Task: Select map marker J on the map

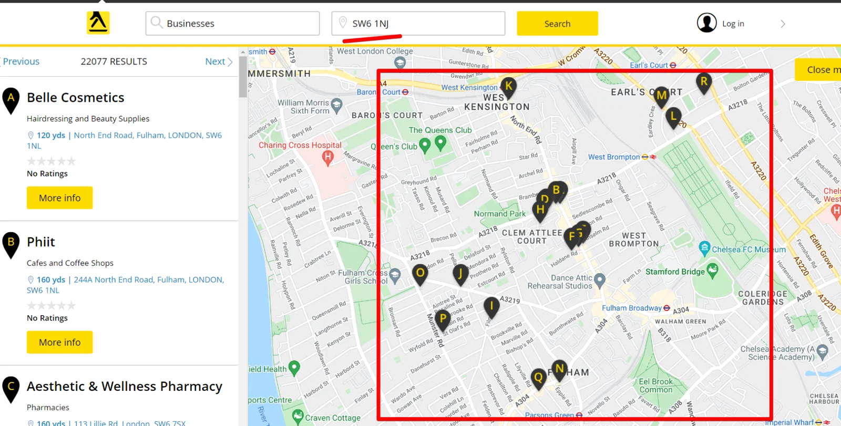Action: pos(460,275)
